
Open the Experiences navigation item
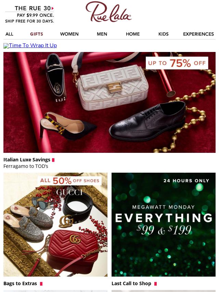coord(198,34)
